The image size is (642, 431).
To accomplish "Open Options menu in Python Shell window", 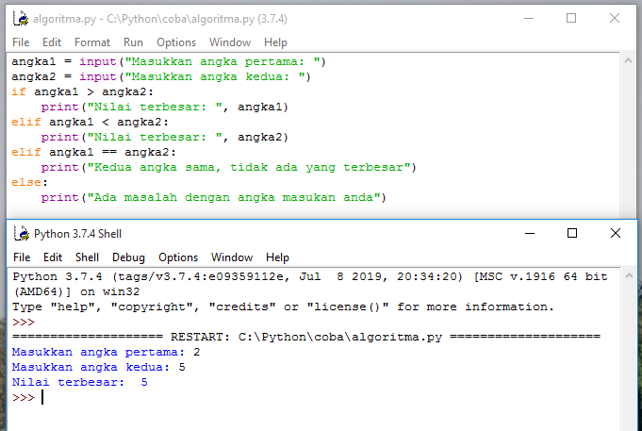I will pos(178,257).
